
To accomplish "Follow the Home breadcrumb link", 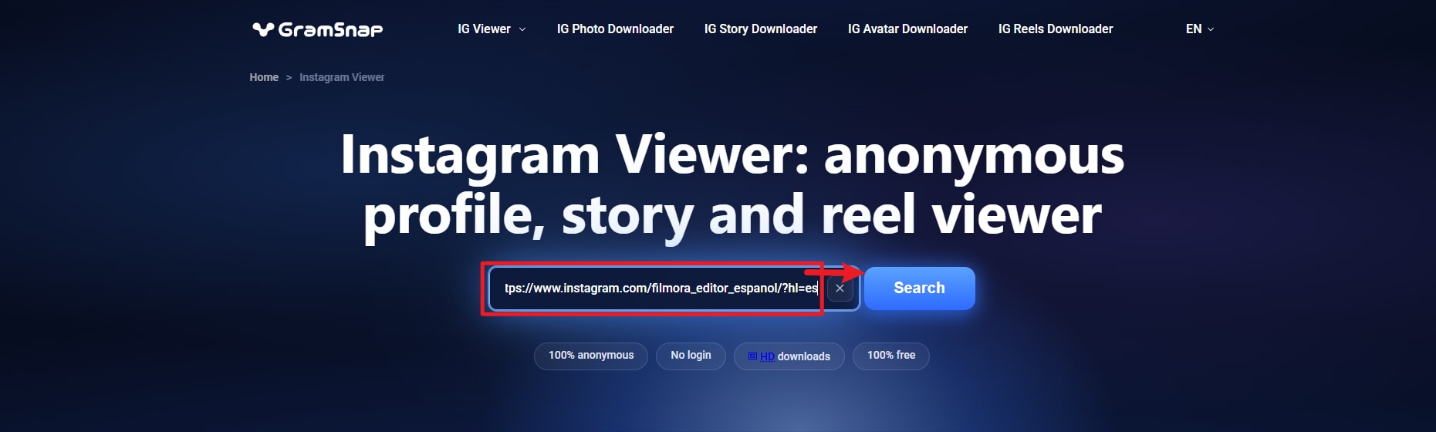I will tap(264, 77).
